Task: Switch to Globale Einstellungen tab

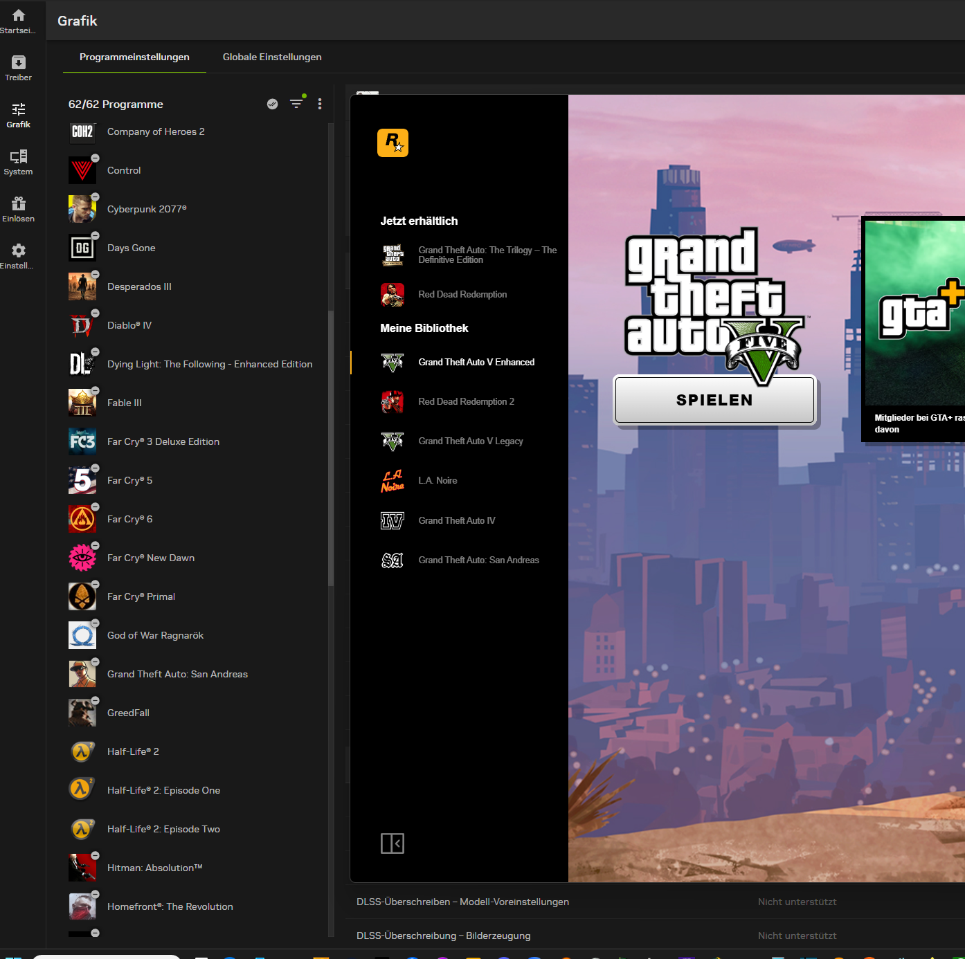Action: [x=272, y=57]
